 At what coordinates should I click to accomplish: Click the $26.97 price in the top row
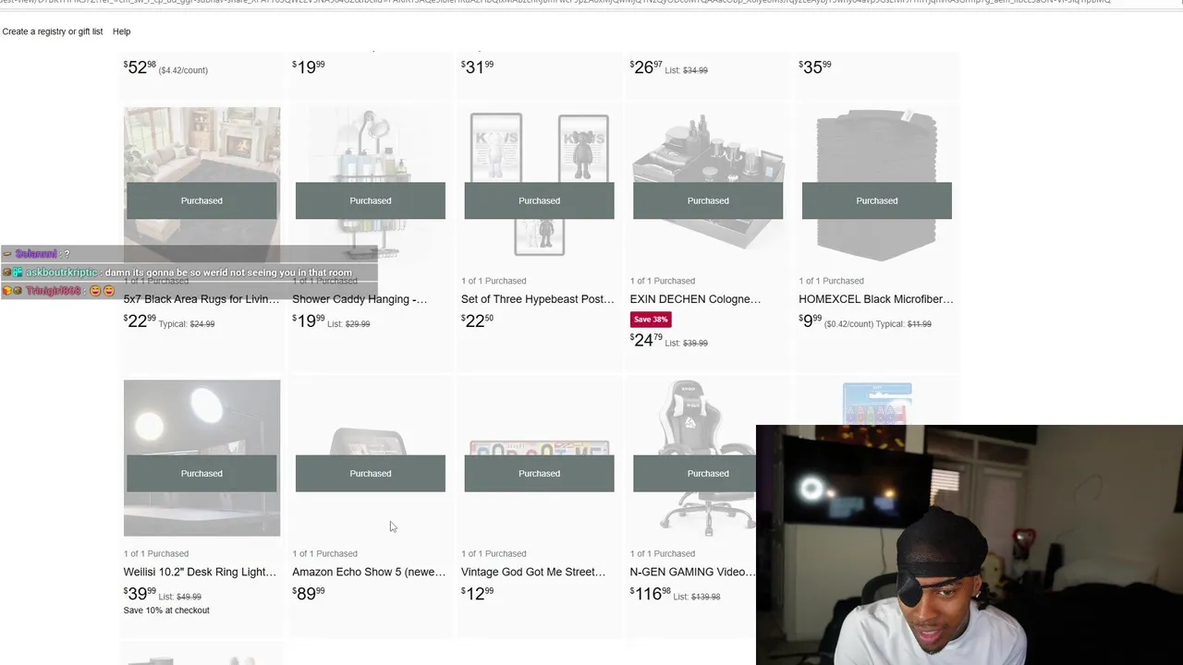pyautogui.click(x=646, y=66)
